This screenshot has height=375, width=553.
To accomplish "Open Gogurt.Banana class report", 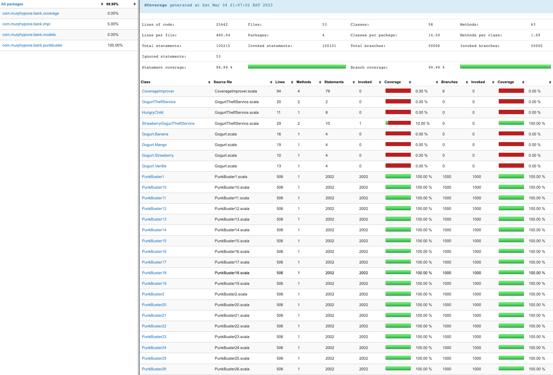I will [155, 134].
